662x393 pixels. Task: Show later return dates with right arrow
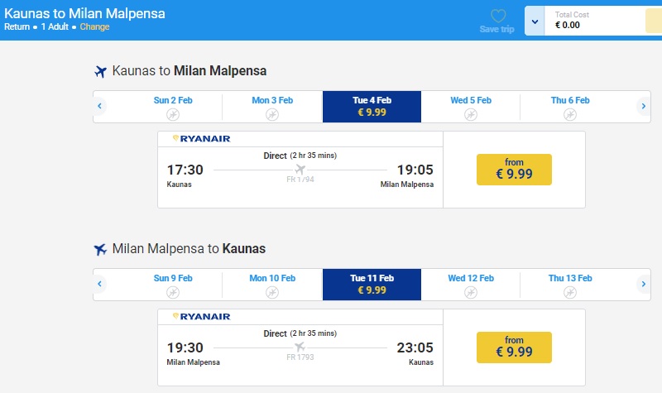[643, 284]
